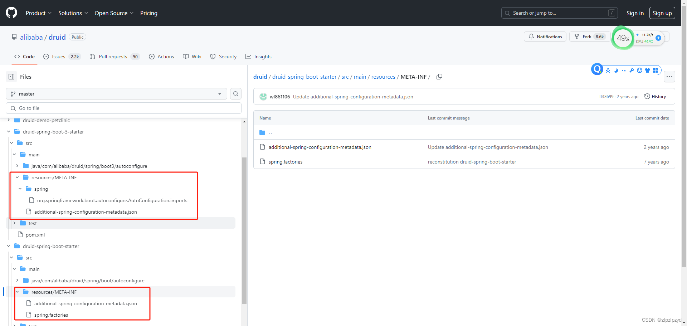Expand the druid-demo-petclinic chevron

coord(9,120)
